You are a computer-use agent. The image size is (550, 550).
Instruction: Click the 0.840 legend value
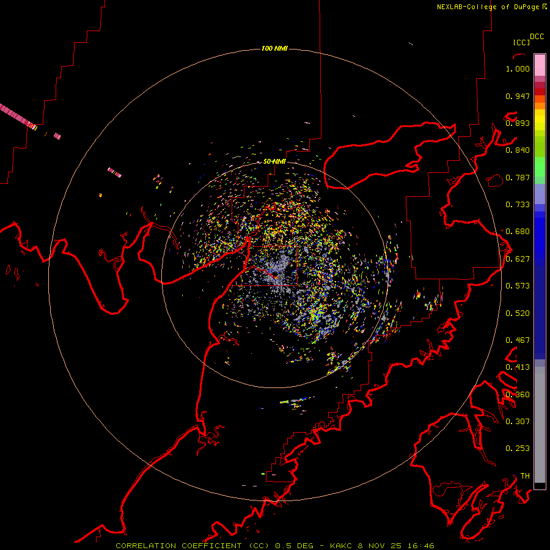(x=518, y=150)
